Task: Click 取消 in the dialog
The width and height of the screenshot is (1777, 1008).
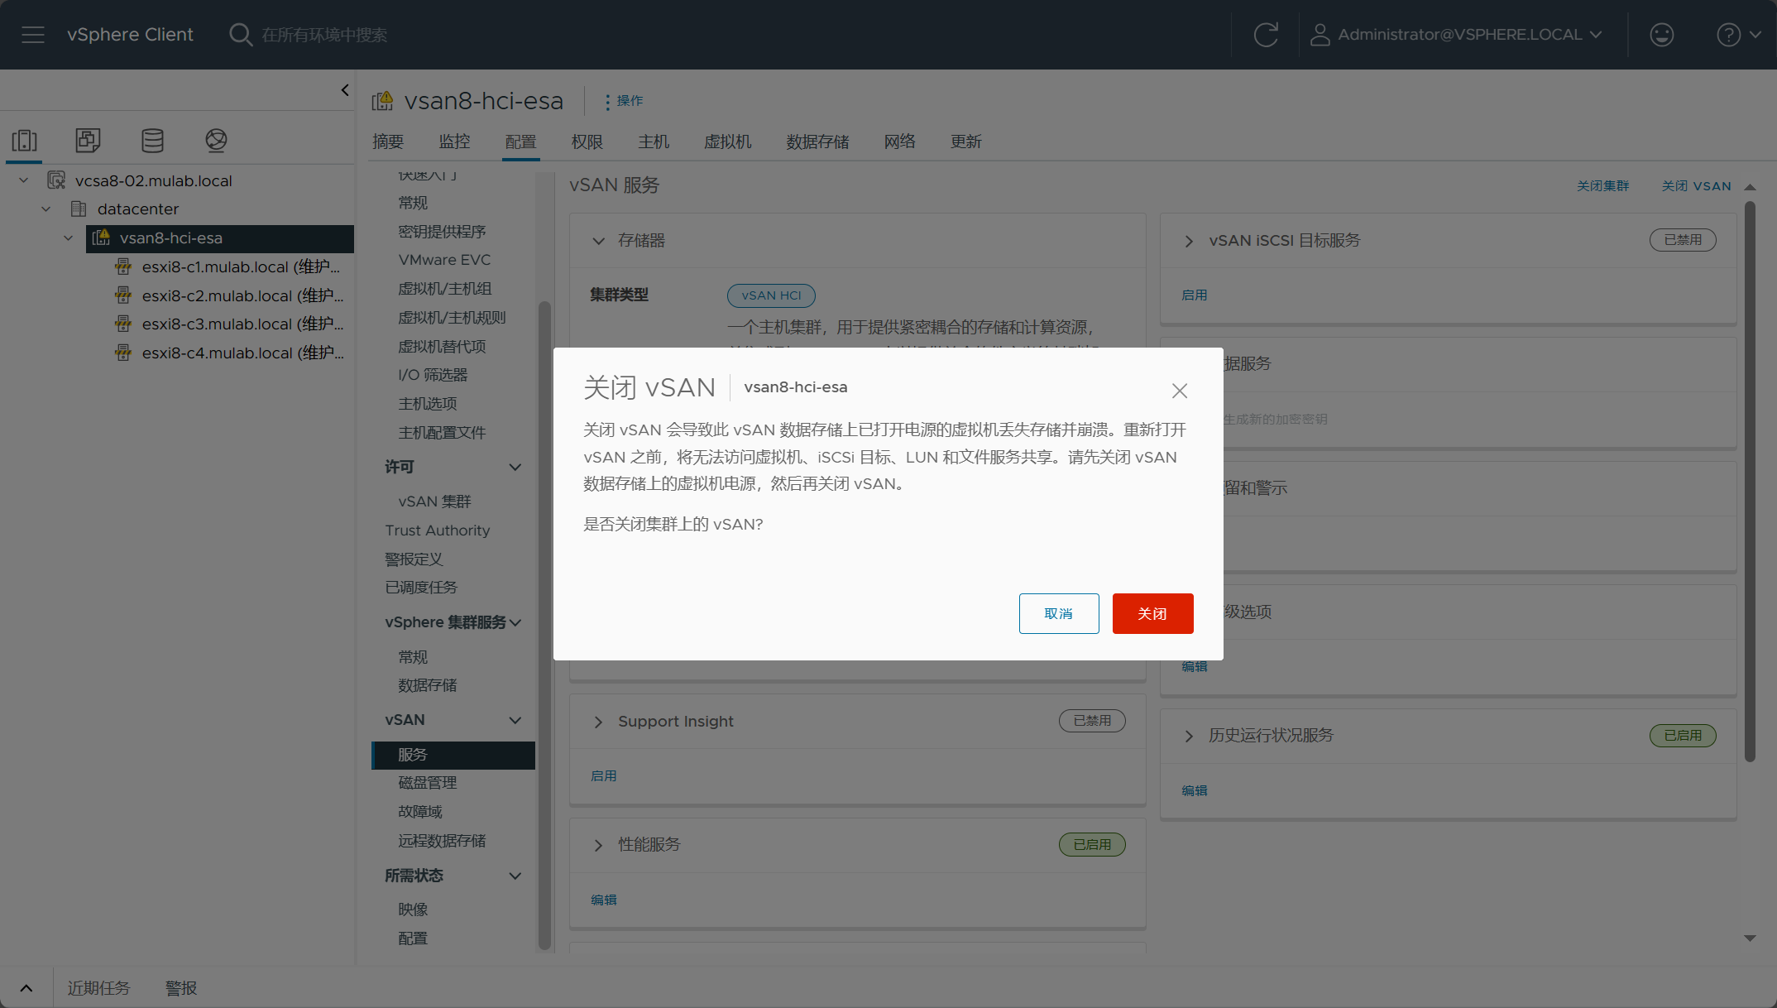Action: click(x=1059, y=613)
